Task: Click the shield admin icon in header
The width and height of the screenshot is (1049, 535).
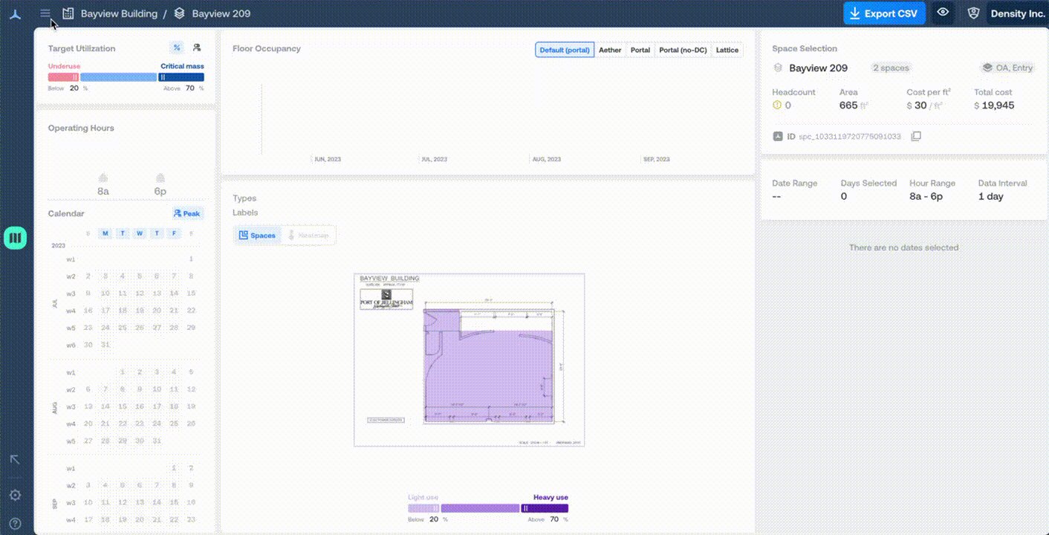Action: coord(973,13)
